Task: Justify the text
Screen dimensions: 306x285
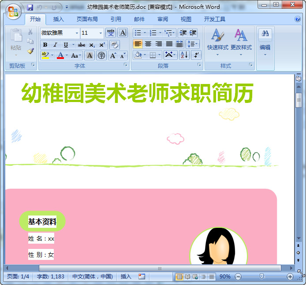Action: tap(169, 44)
